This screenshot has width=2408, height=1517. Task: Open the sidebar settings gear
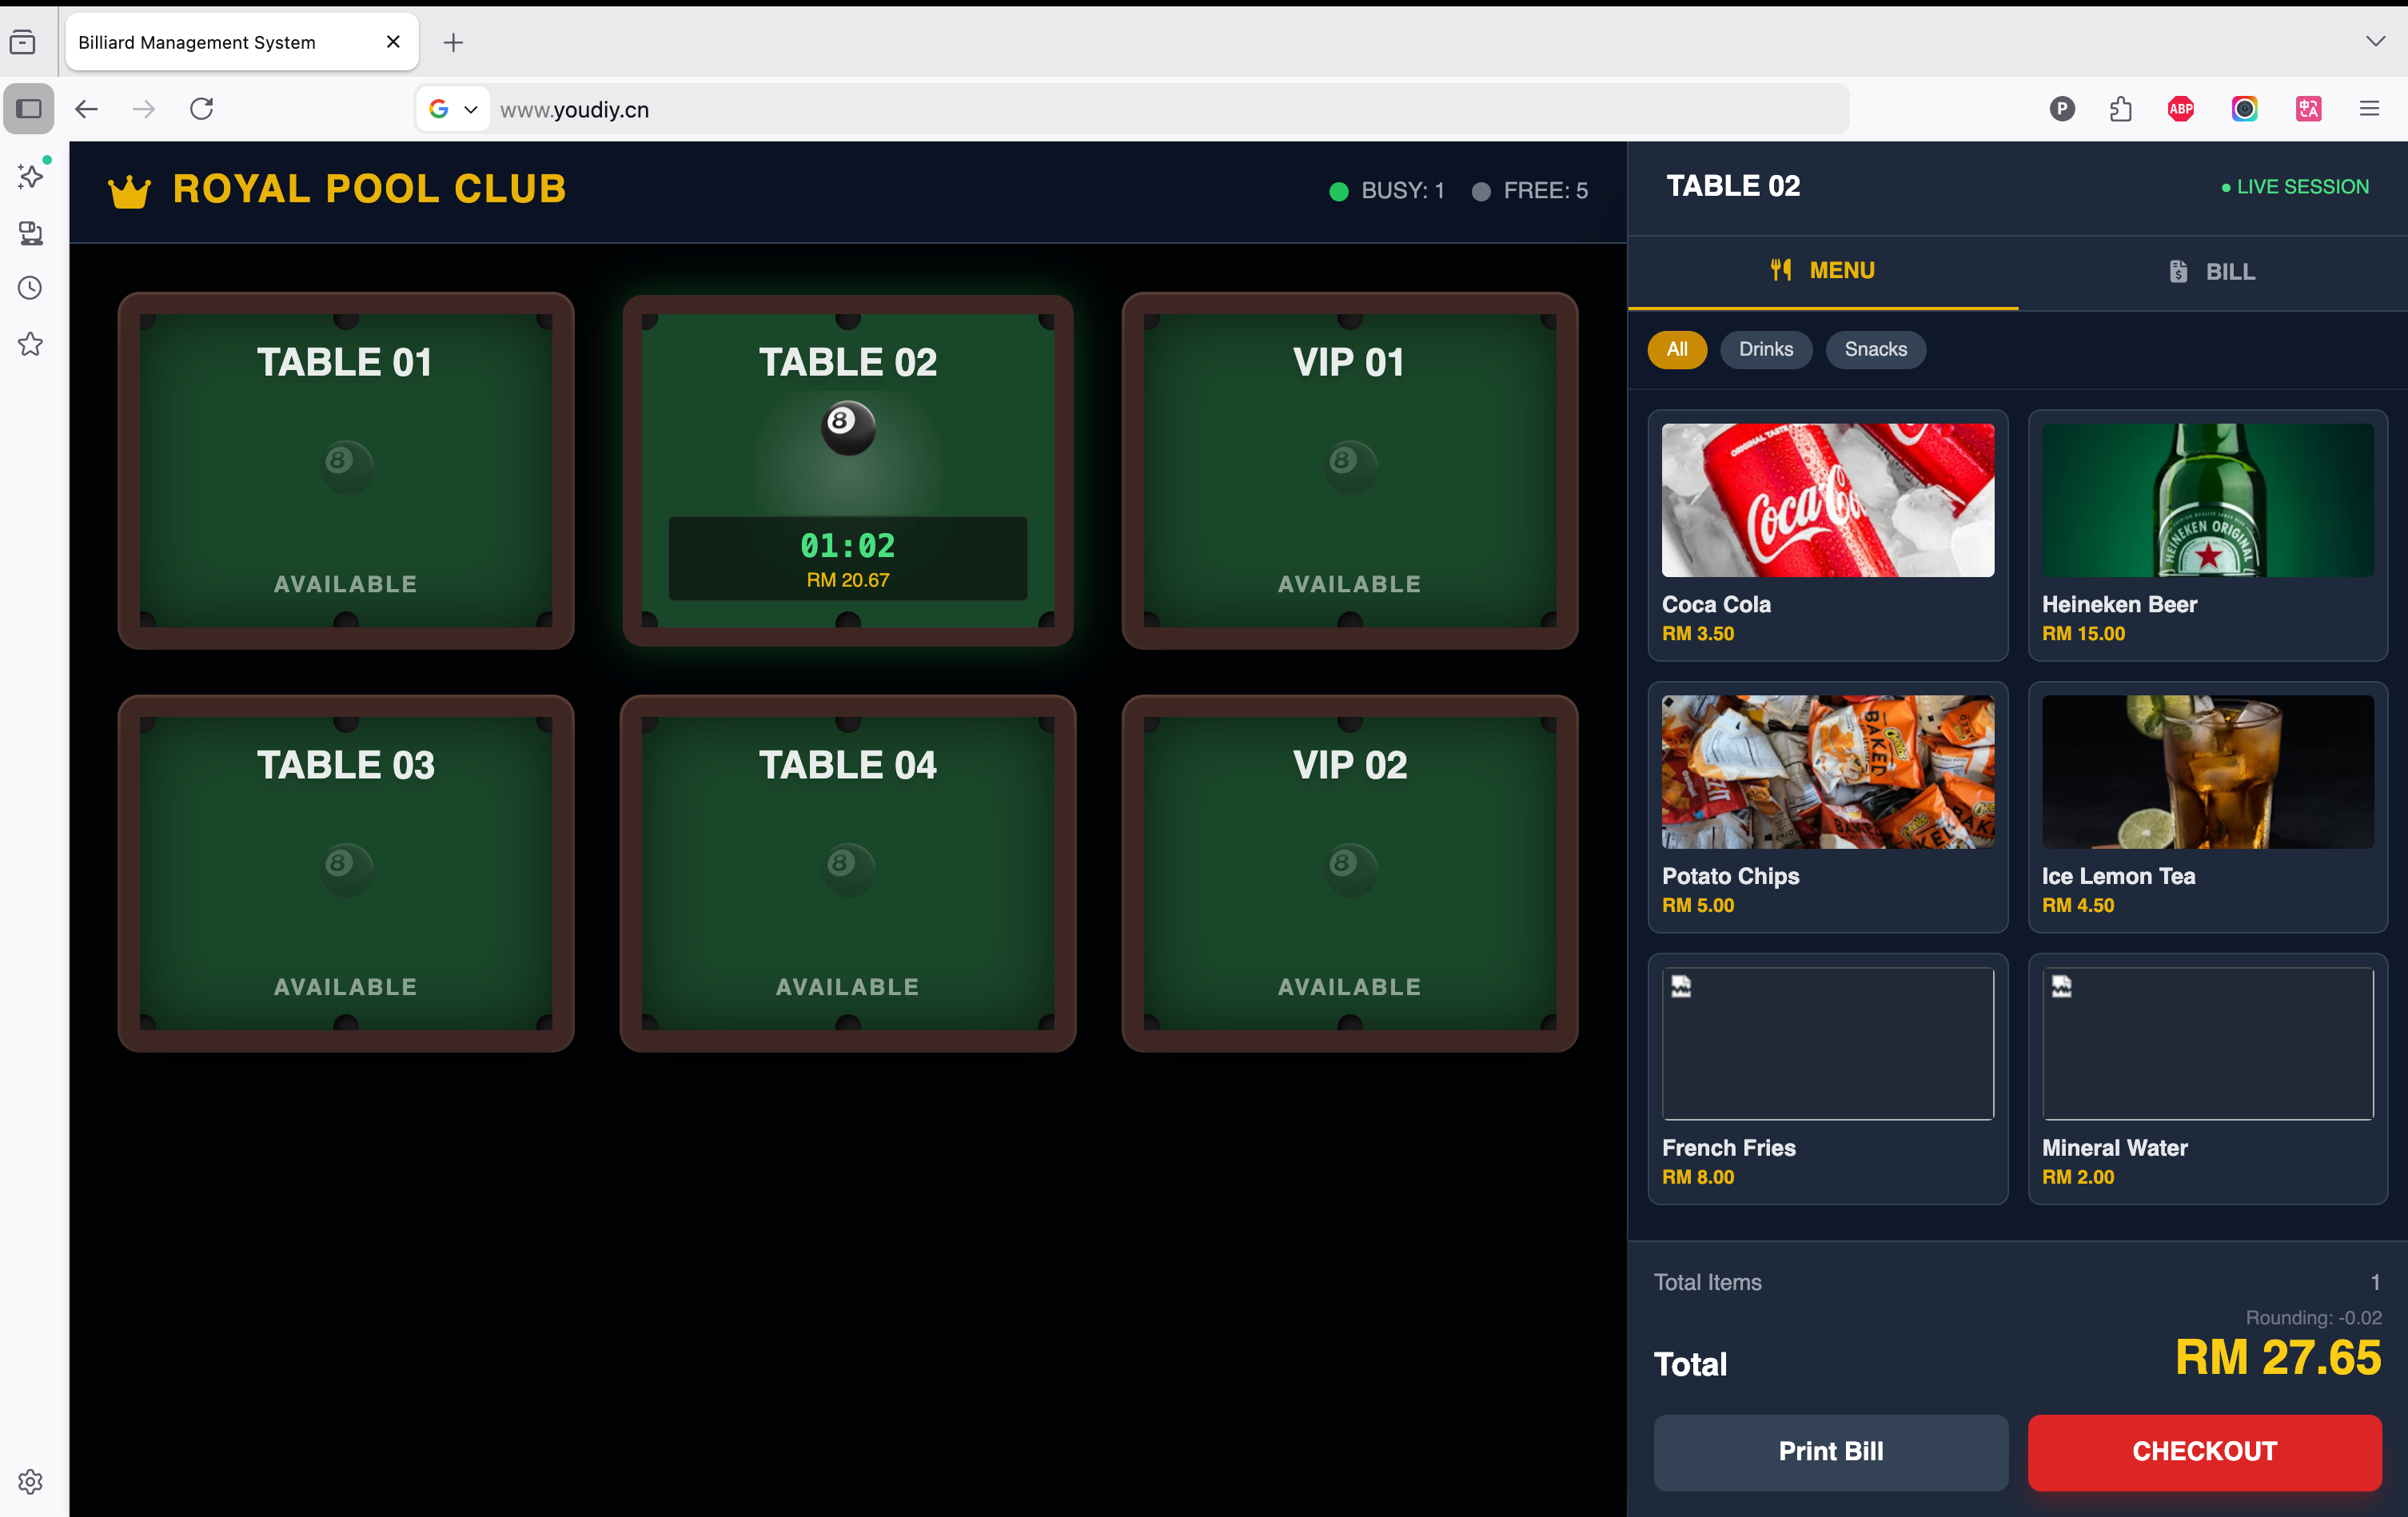point(30,1481)
